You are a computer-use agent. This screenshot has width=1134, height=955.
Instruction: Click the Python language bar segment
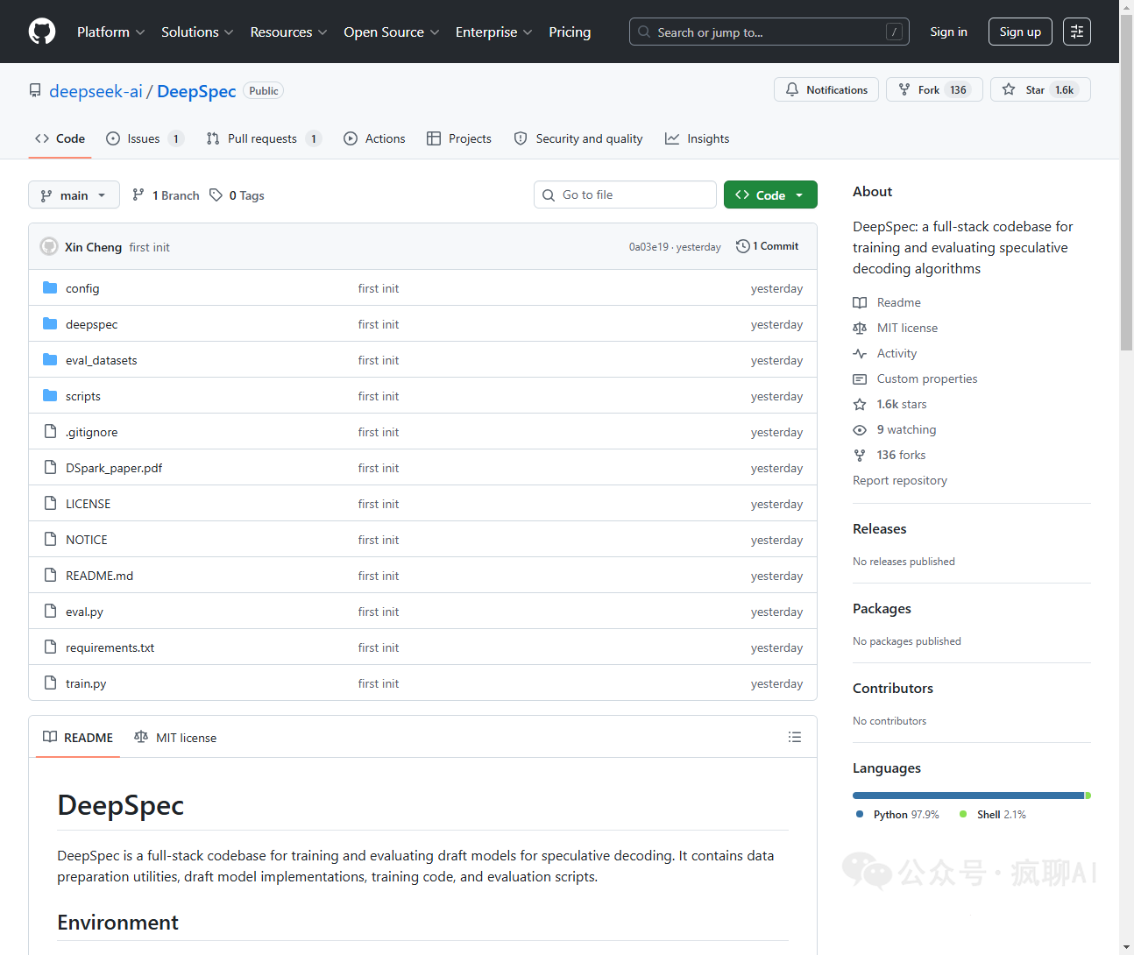(x=968, y=796)
